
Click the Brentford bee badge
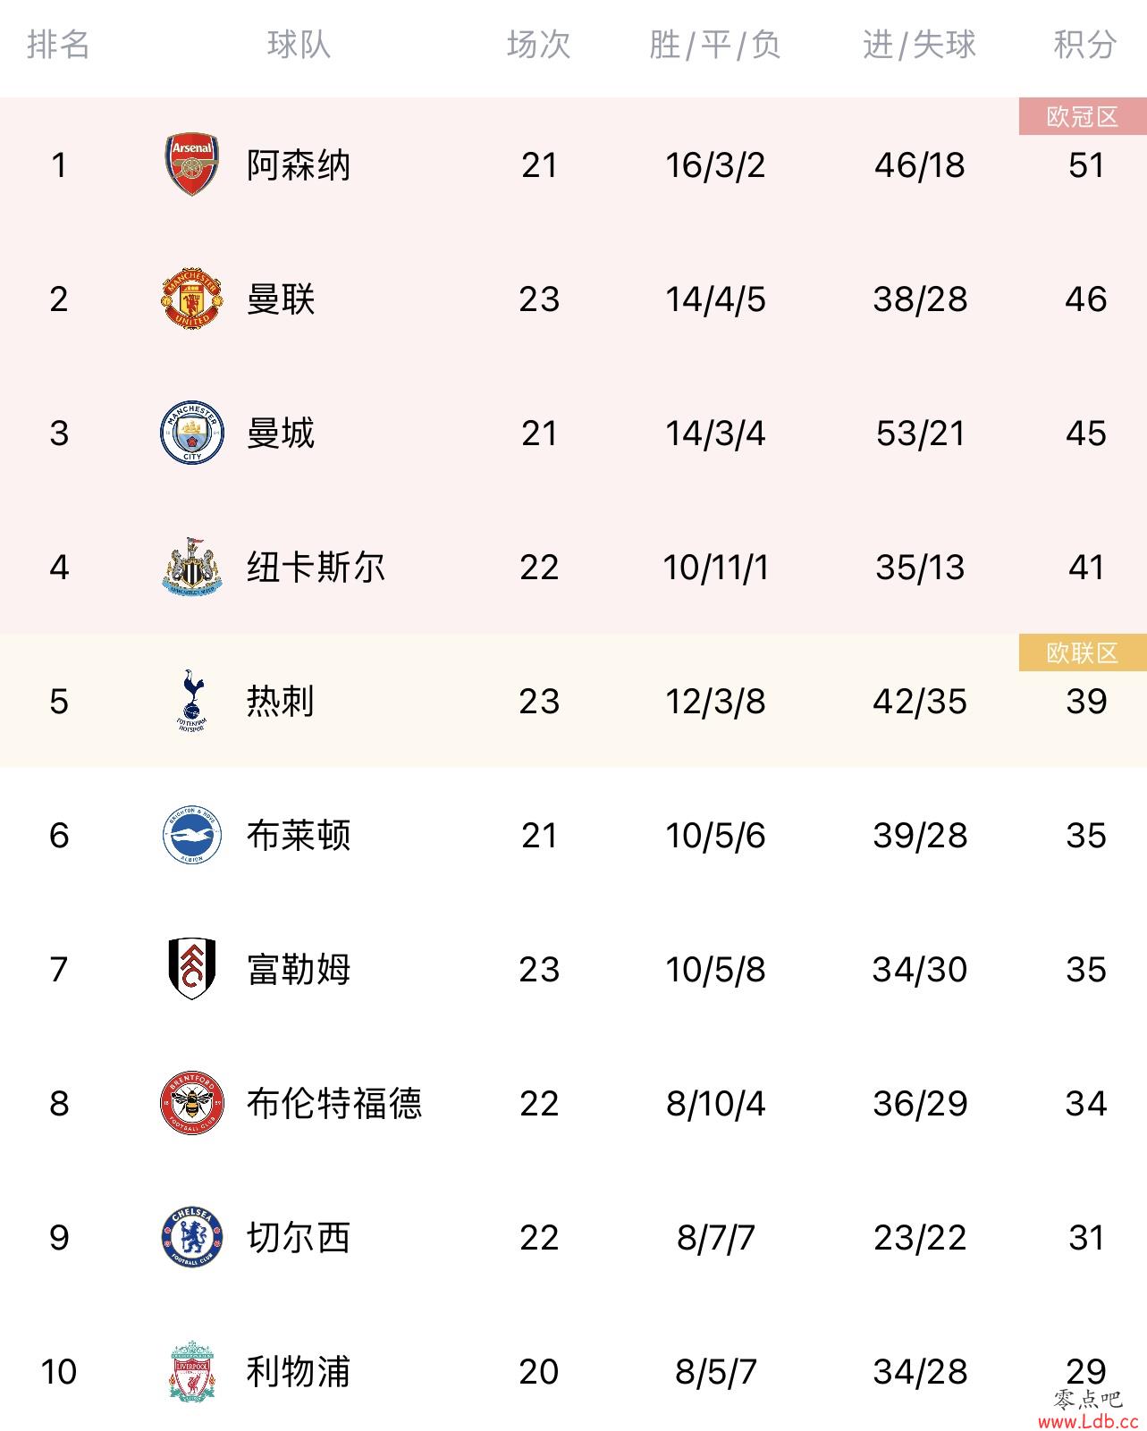(192, 1103)
